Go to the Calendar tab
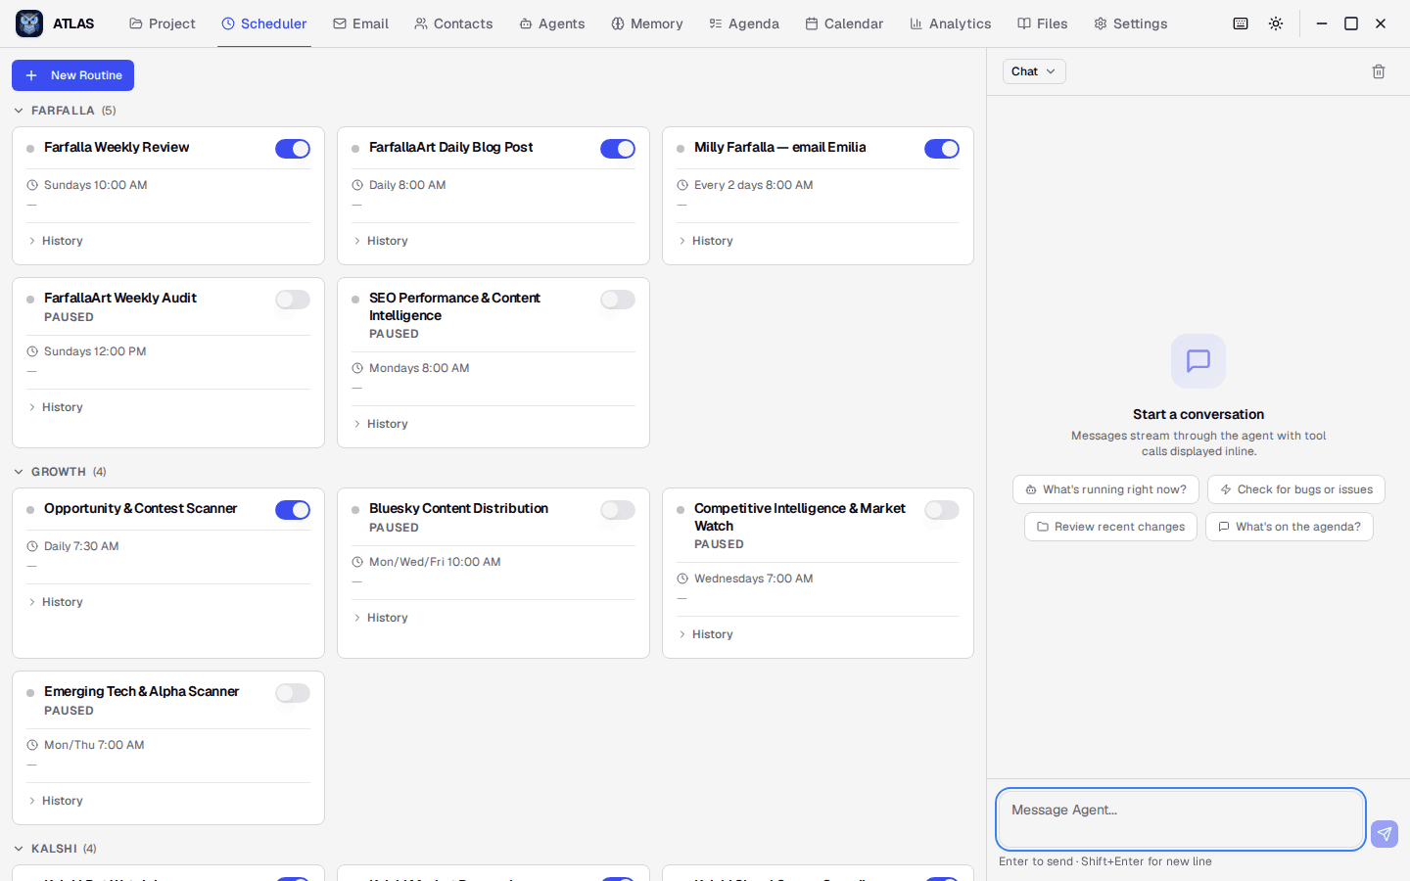The height and width of the screenshot is (881, 1410). pyautogui.click(x=844, y=23)
